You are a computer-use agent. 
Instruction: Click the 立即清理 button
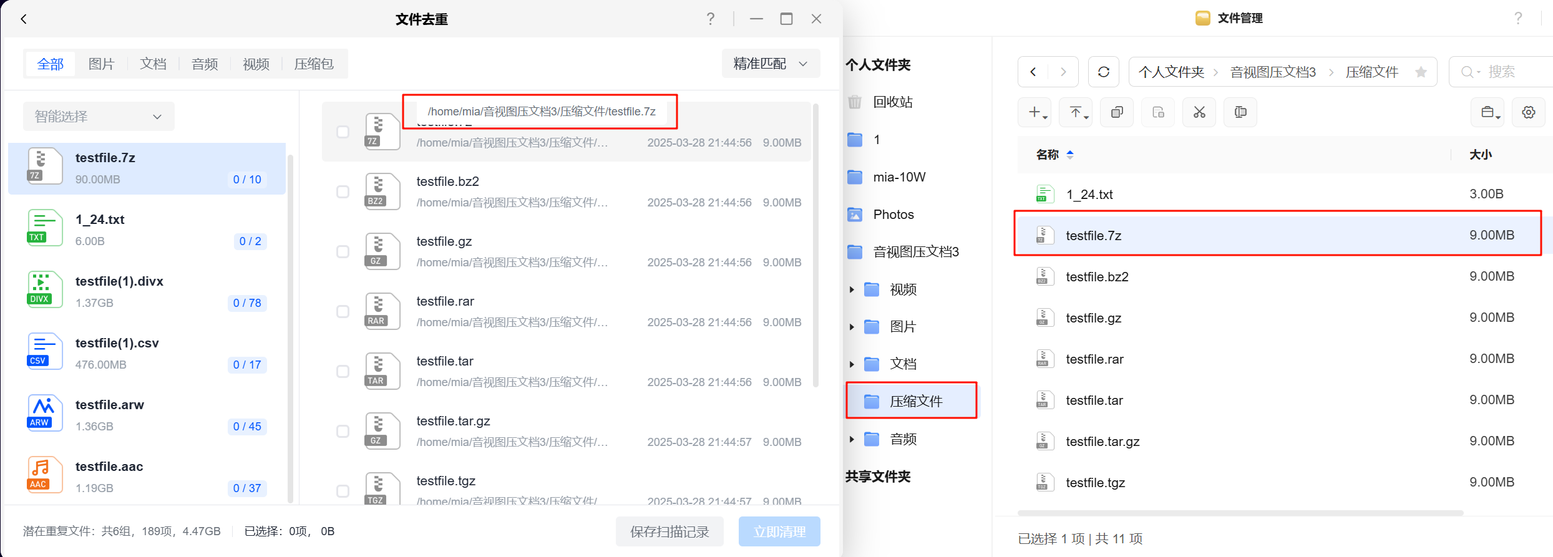click(x=779, y=531)
